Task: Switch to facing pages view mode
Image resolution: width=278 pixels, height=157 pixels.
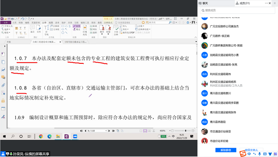Action: [x=150, y=131]
